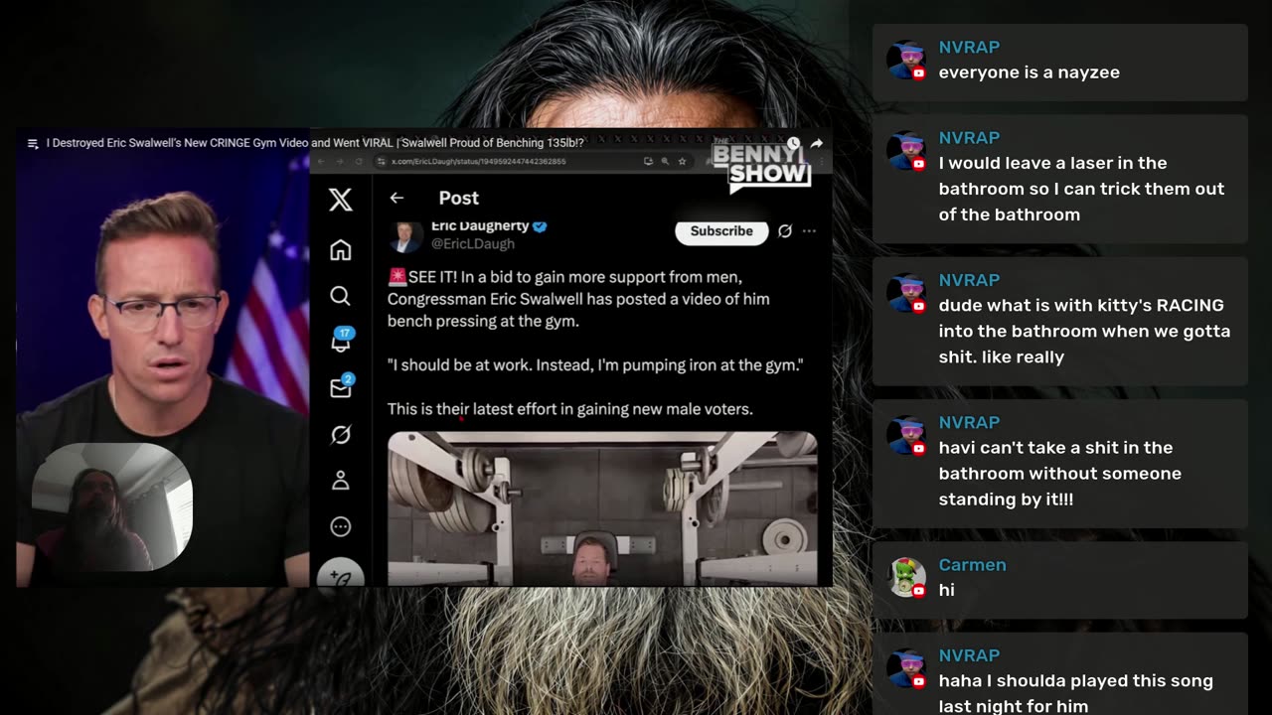The width and height of the screenshot is (1272, 715).
Task: Click Carmen's chat message 'hi'
Action: (946, 590)
